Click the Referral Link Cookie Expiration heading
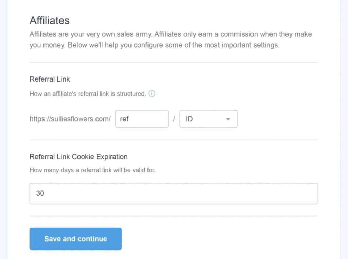The image size is (348, 259). click(x=78, y=157)
